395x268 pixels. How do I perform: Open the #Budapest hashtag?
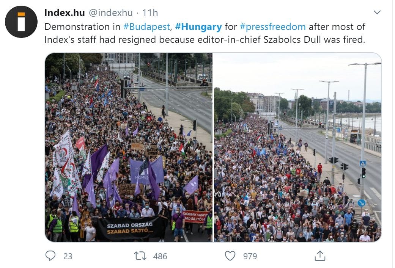click(146, 27)
